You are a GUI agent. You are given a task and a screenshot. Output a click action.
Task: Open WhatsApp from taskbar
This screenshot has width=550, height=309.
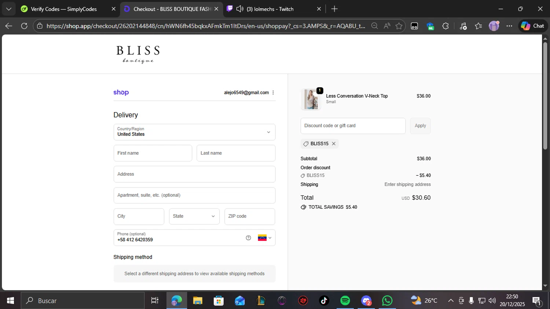point(387,301)
